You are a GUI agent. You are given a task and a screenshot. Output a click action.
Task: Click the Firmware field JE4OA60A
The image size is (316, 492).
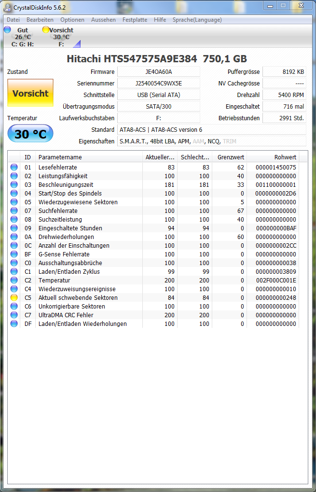[159, 71]
